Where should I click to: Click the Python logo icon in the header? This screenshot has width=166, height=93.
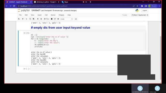tap(137, 10)
